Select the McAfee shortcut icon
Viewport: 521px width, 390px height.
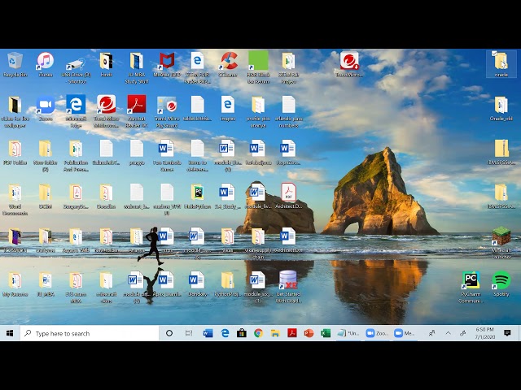(167, 64)
